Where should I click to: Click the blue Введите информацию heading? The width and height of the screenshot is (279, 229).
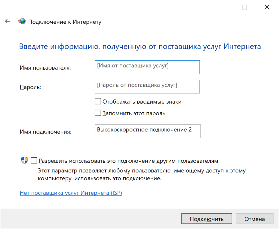pyautogui.click(x=140, y=47)
